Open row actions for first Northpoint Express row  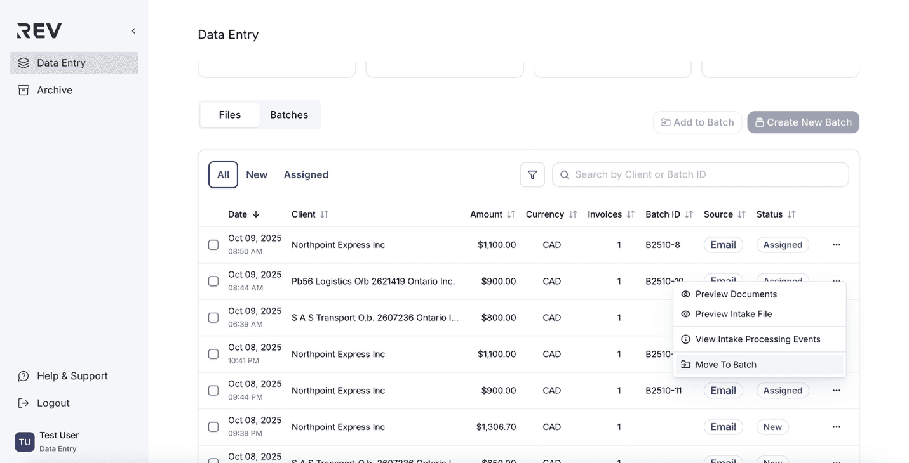pos(836,245)
